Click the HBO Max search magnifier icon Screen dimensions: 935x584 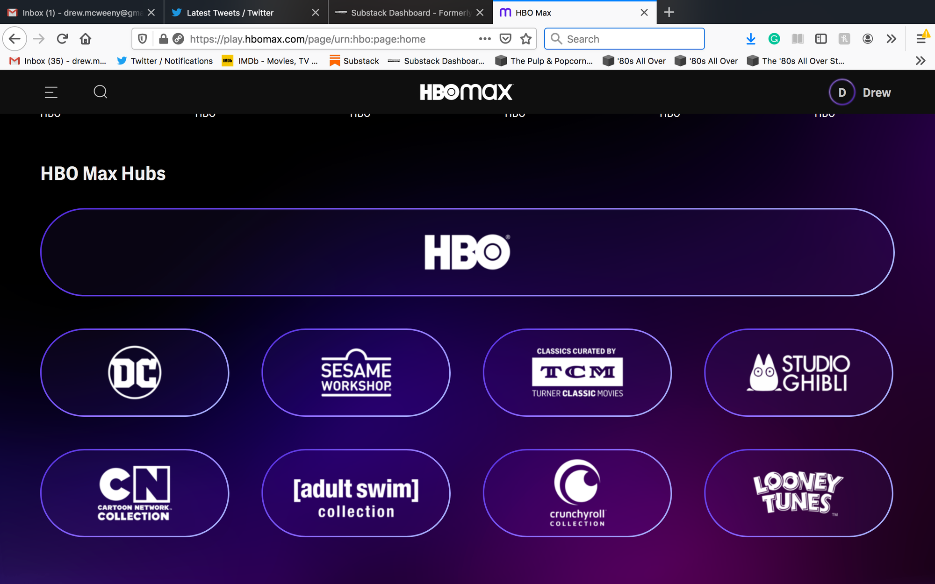[x=100, y=92]
